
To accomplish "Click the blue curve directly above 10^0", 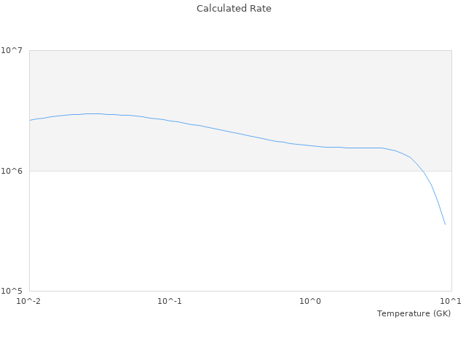I will tap(311, 145).
